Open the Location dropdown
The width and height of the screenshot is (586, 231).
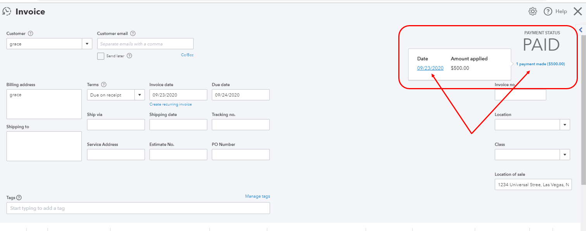pyautogui.click(x=564, y=125)
